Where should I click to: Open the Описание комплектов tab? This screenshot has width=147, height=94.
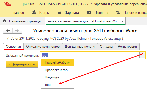pyautogui.click(x=43, y=46)
